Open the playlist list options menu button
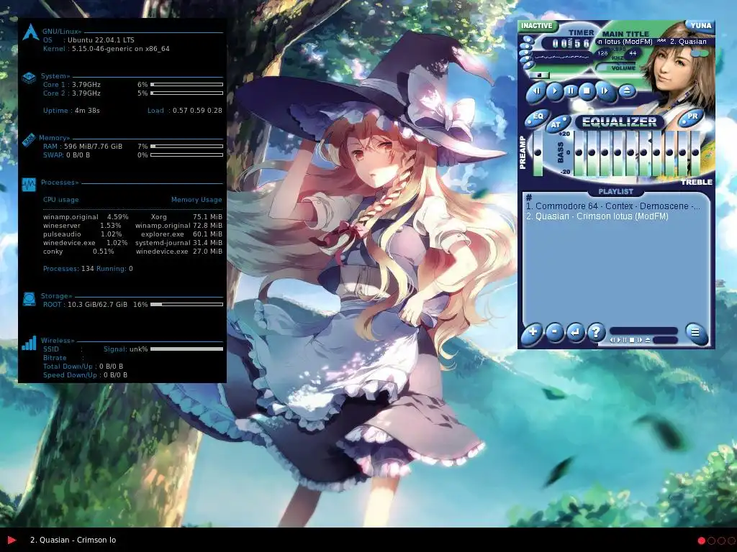 click(696, 333)
